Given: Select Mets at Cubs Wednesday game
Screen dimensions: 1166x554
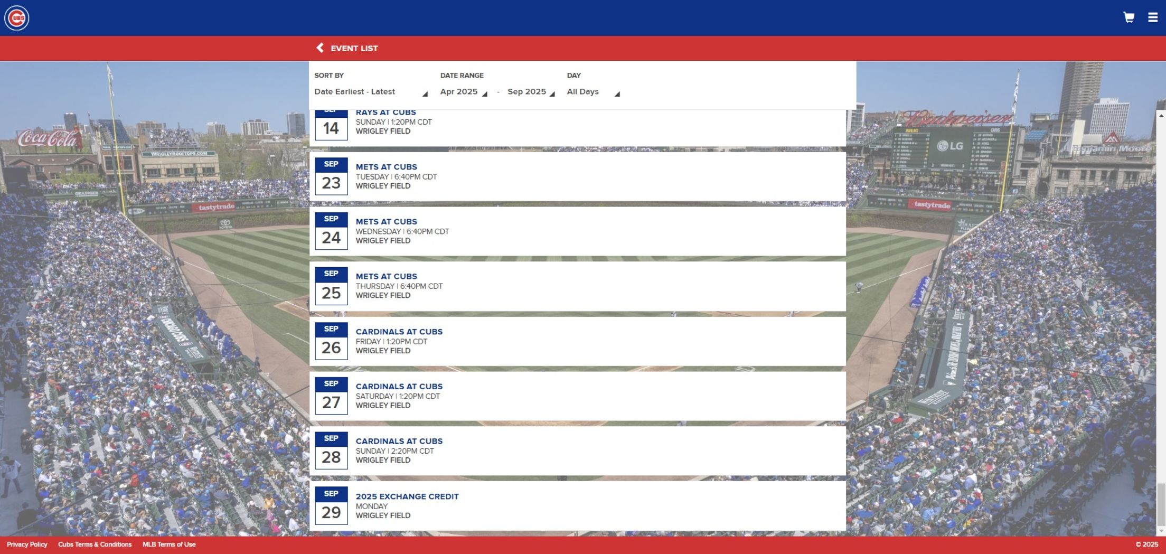Looking at the screenshot, I should click(x=386, y=222).
